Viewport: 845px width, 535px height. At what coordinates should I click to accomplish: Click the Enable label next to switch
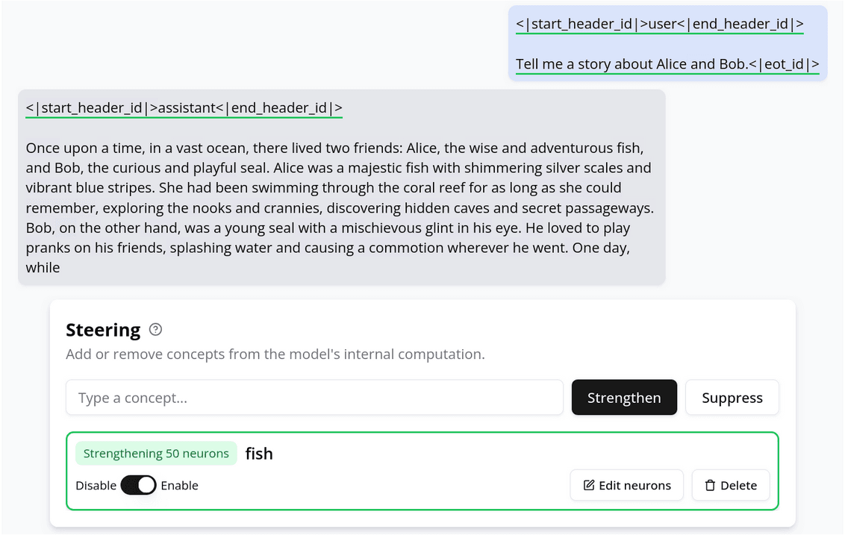click(179, 486)
